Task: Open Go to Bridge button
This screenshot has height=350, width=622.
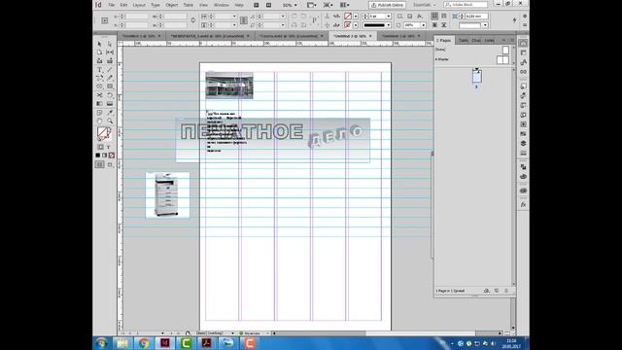Action: tap(257, 5)
